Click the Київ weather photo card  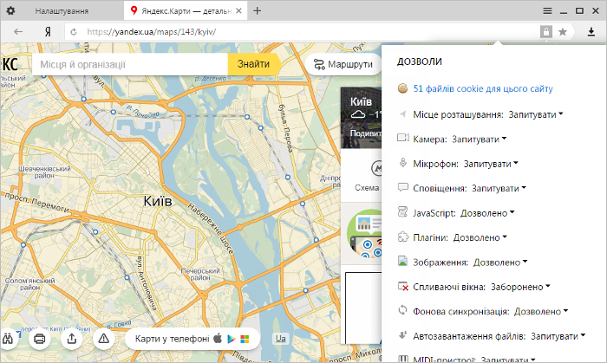click(362, 117)
